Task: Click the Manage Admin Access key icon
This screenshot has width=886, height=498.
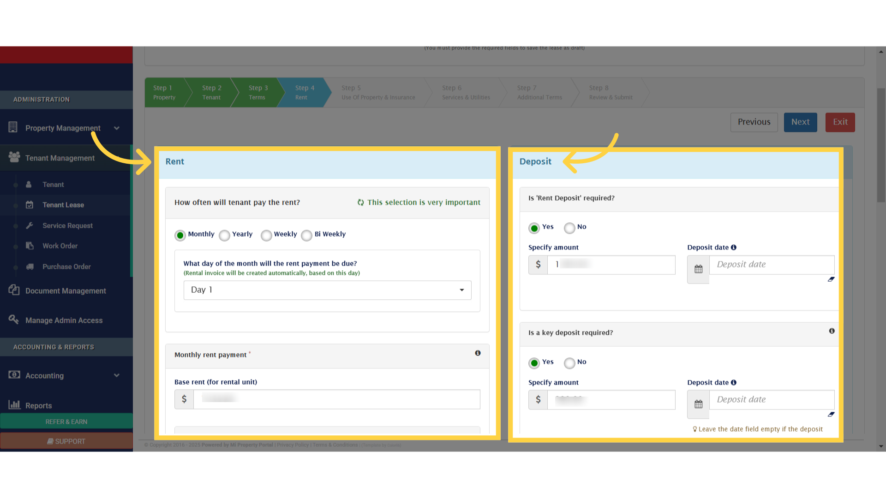Action: pyautogui.click(x=14, y=319)
